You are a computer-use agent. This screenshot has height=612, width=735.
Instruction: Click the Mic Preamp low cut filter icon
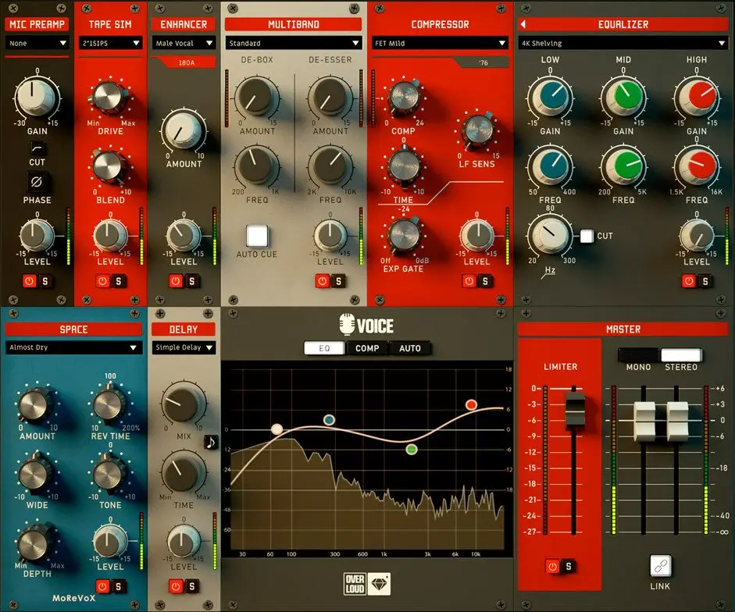click(37, 148)
